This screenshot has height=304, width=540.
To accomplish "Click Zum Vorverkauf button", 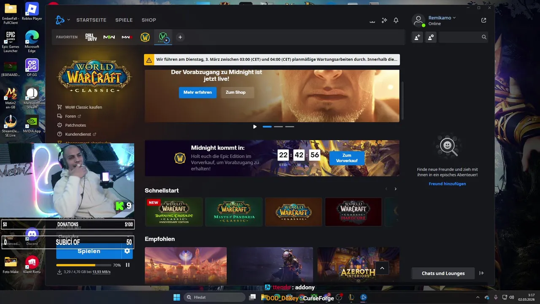I will tap(347, 158).
